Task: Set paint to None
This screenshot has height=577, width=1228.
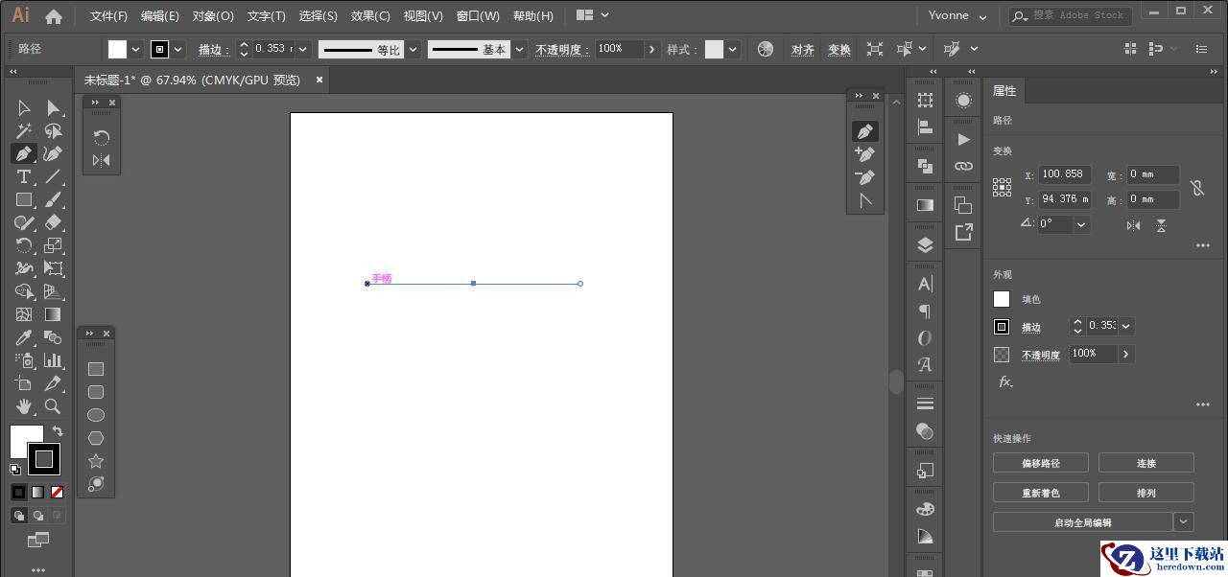Action: coord(57,492)
